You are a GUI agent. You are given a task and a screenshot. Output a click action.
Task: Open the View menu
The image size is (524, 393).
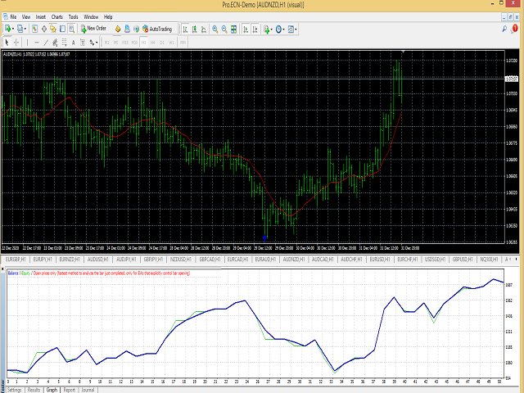point(26,16)
